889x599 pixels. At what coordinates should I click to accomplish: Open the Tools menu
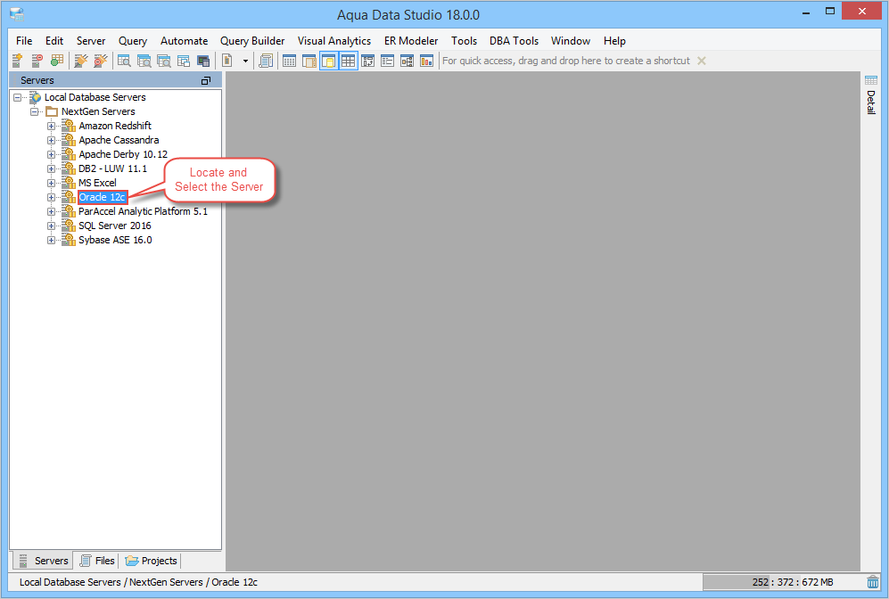coord(464,41)
